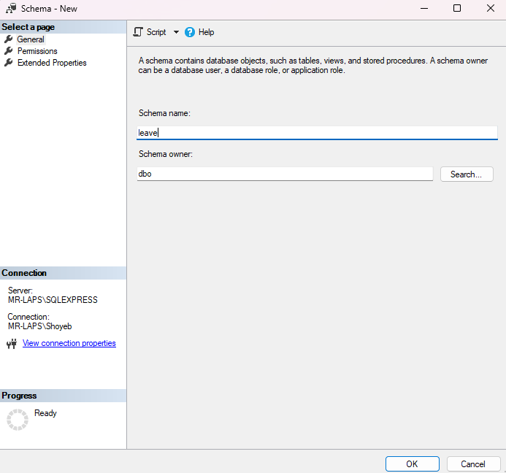Click the wrench icon beside Permissions

(x=9, y=51)
